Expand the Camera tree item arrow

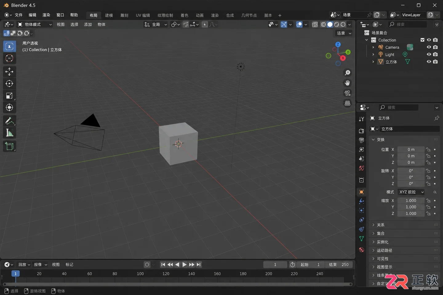coord(373,47)
